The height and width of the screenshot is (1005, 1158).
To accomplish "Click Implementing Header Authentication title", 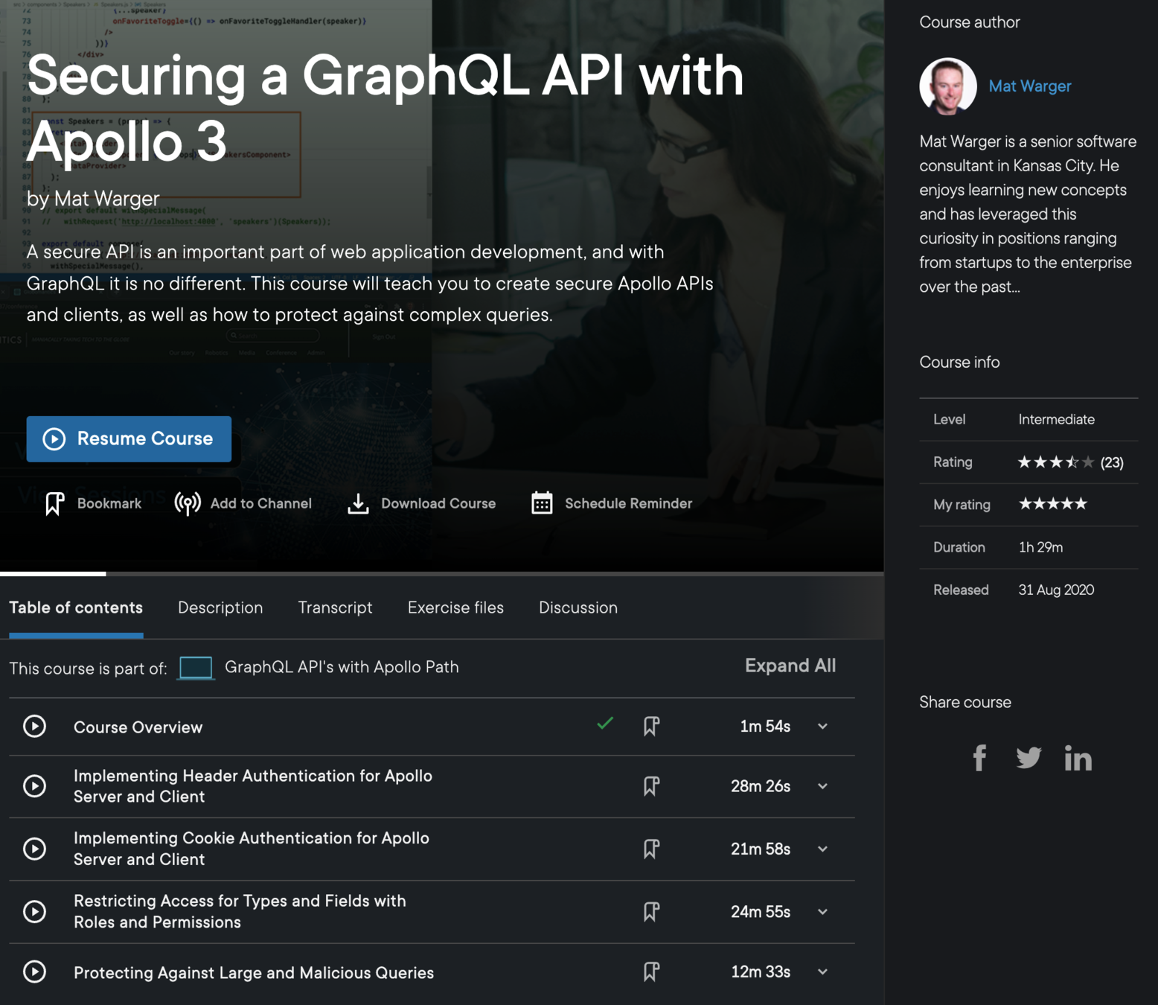I will coord(253,786).
